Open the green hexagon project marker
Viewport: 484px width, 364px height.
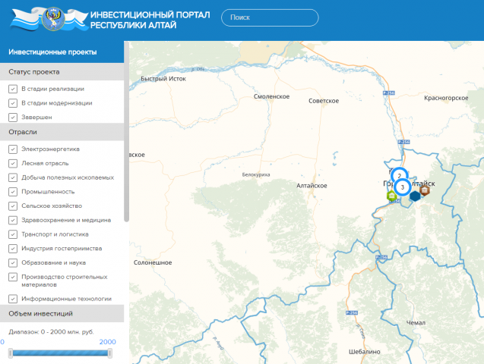392,196
